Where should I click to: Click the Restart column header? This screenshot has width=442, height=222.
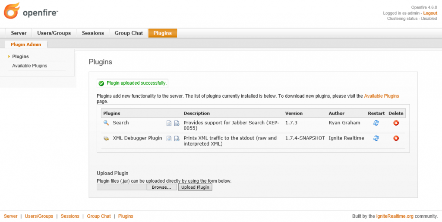tap(376, 113)
